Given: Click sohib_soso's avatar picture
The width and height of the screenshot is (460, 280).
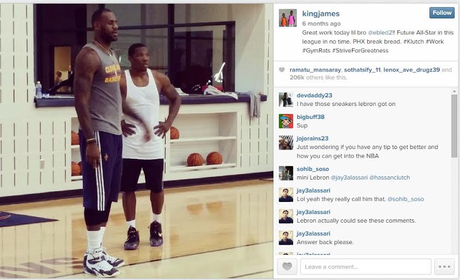Looking at the screenshot, I should (x=286, y=173).
